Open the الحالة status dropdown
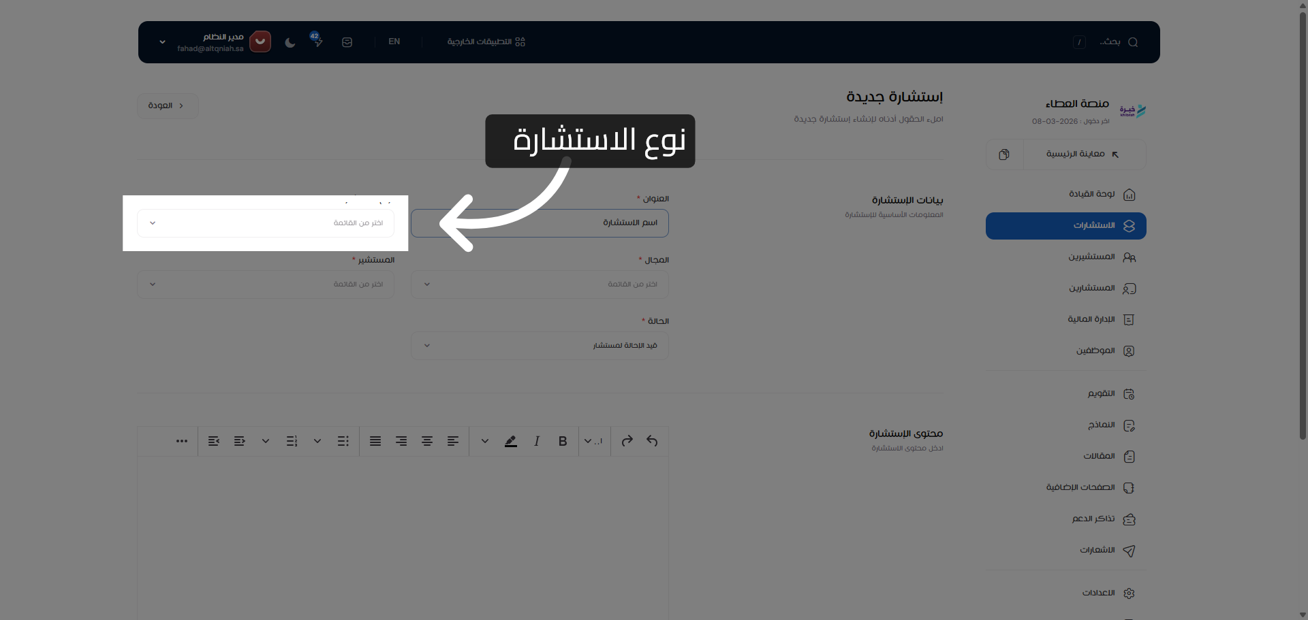This screenshot has width=1308, height=620. [539, 345]
